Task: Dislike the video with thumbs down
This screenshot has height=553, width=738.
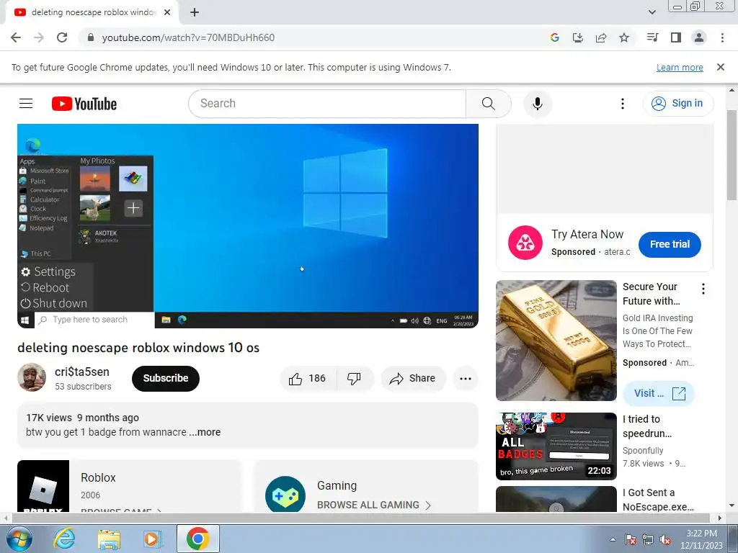Action: (354, 379)
